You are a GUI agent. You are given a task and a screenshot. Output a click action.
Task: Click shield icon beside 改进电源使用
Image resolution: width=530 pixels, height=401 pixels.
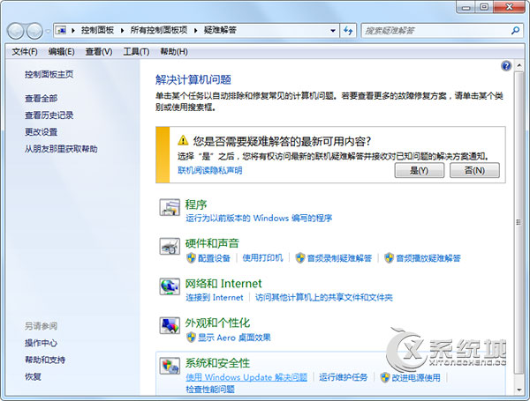[385, 377]
